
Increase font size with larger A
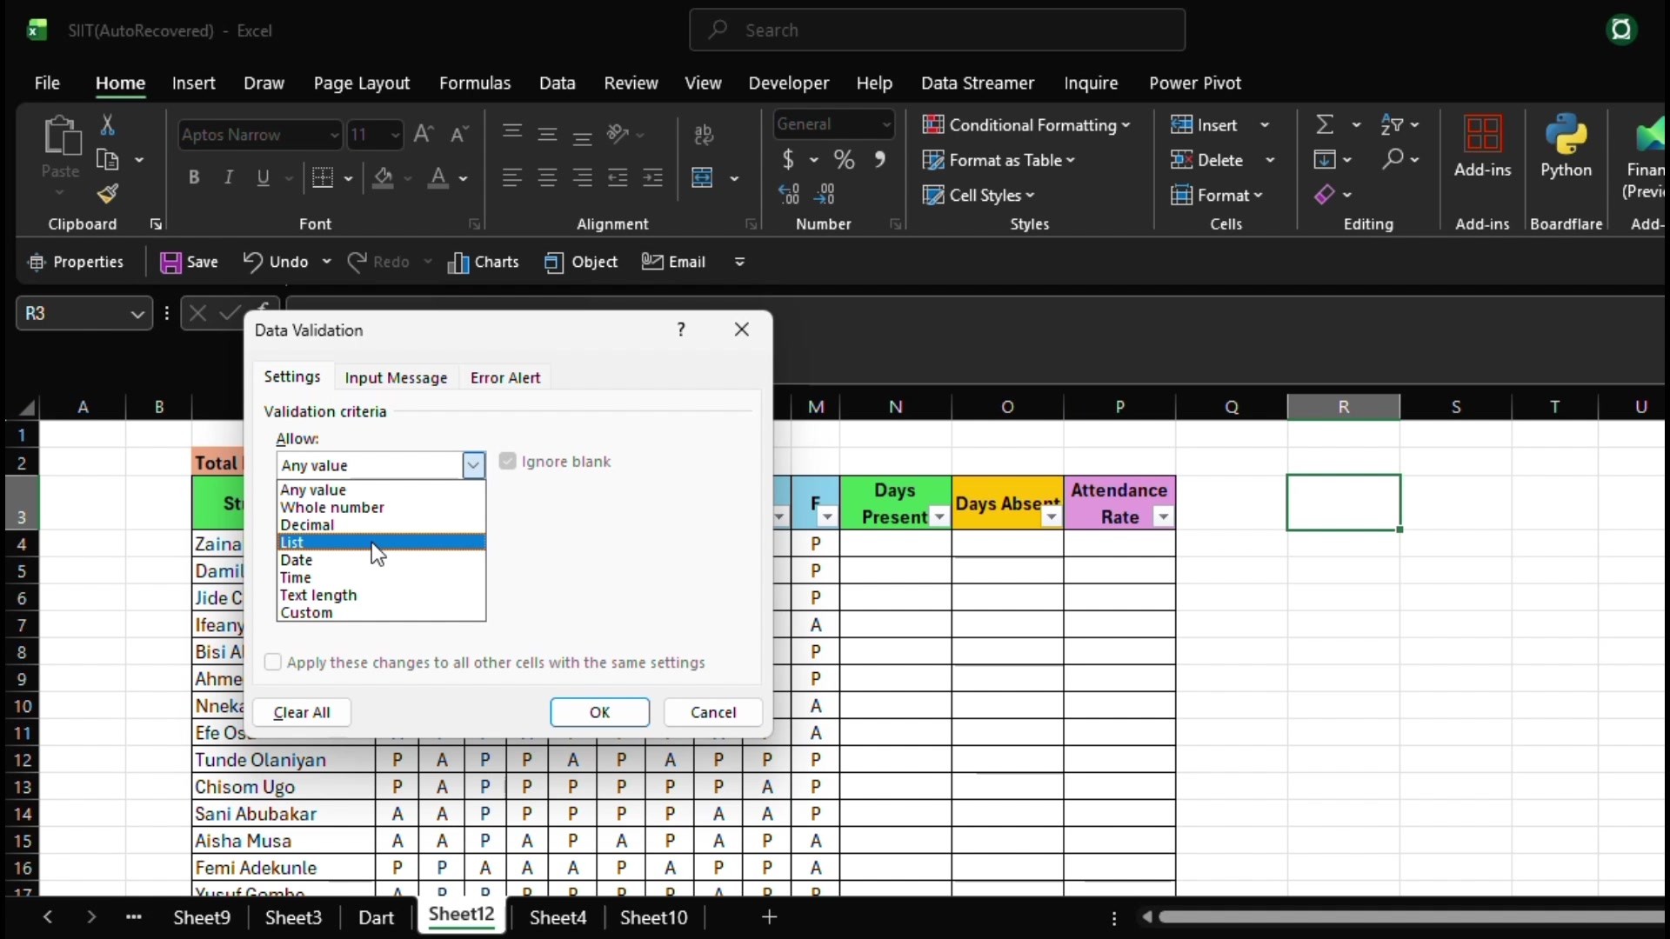(424, 134)
